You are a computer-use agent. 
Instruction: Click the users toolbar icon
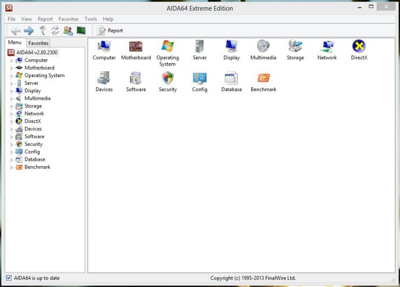click(68, 31)
